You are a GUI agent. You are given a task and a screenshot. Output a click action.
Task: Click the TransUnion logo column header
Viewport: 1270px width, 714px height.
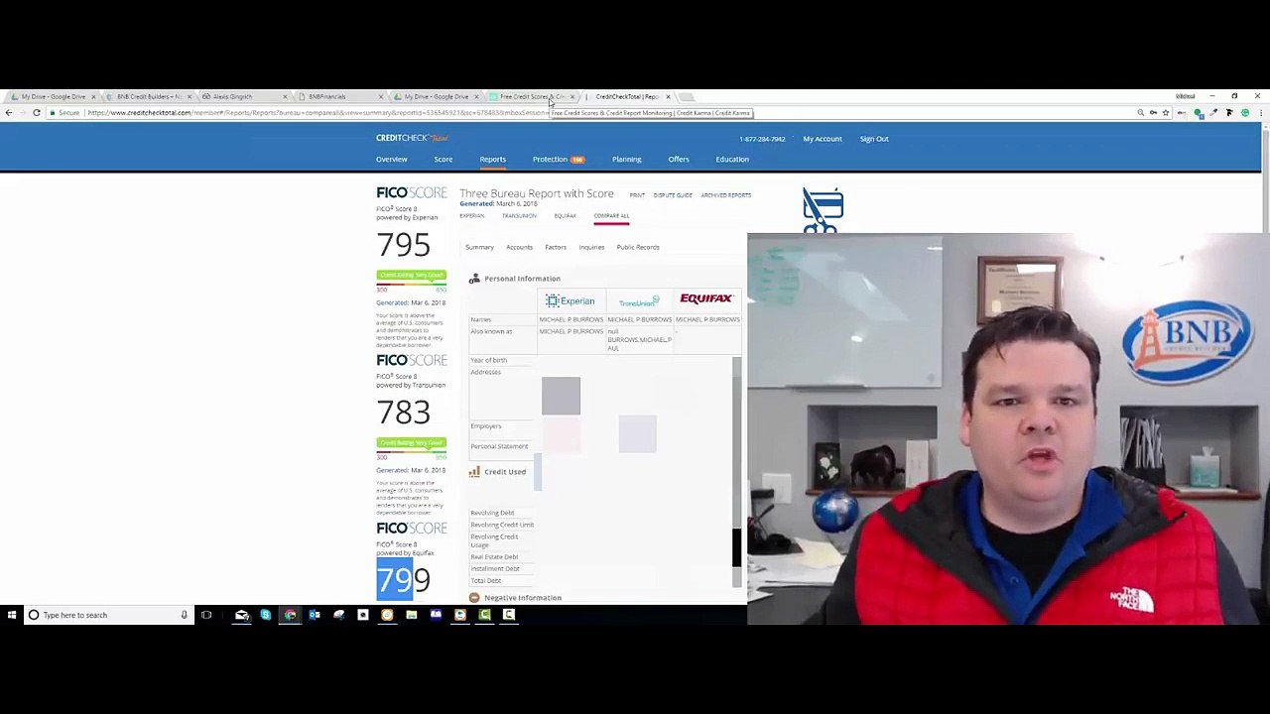[x=639, y=301]
